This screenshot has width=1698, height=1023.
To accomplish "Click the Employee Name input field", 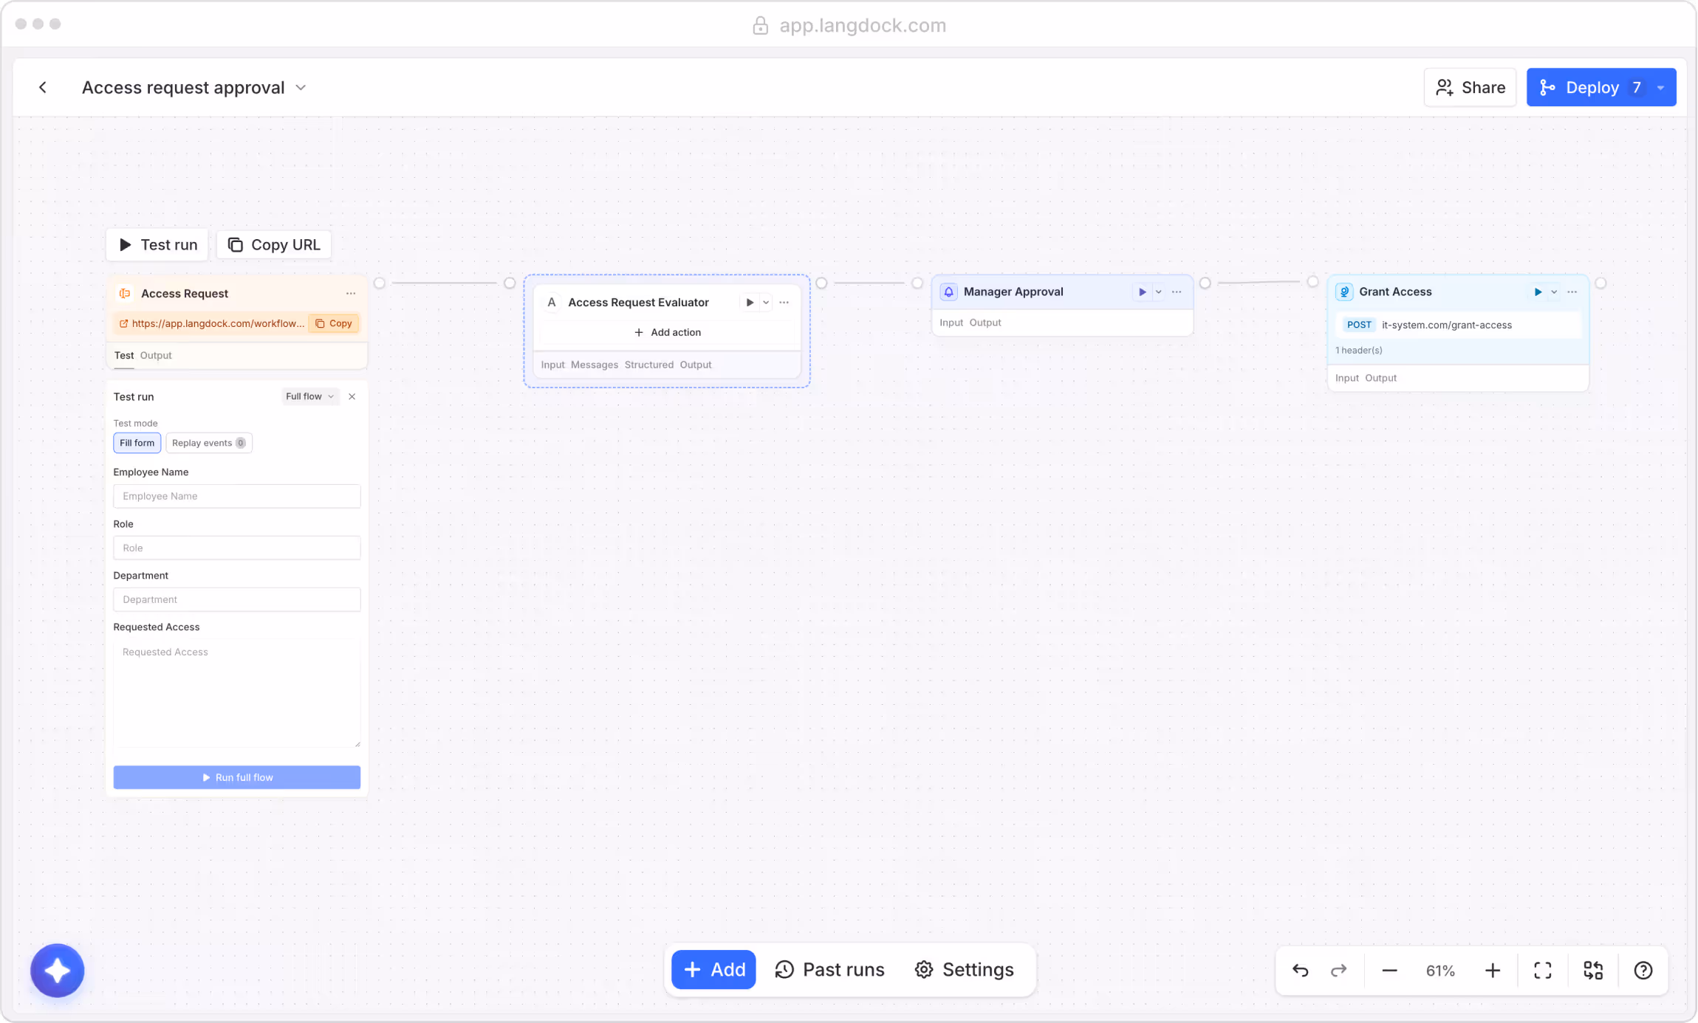I will click(236, 496).
